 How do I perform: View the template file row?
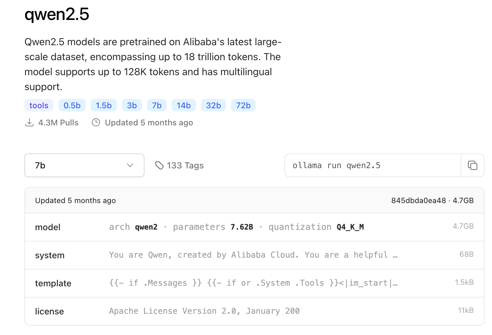coord(254,283)
